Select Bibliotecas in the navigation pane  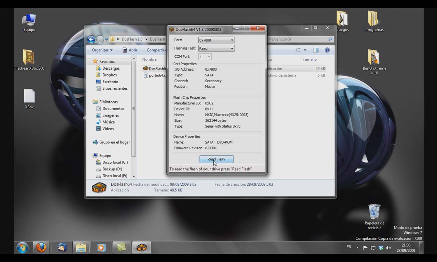[108, 102]
